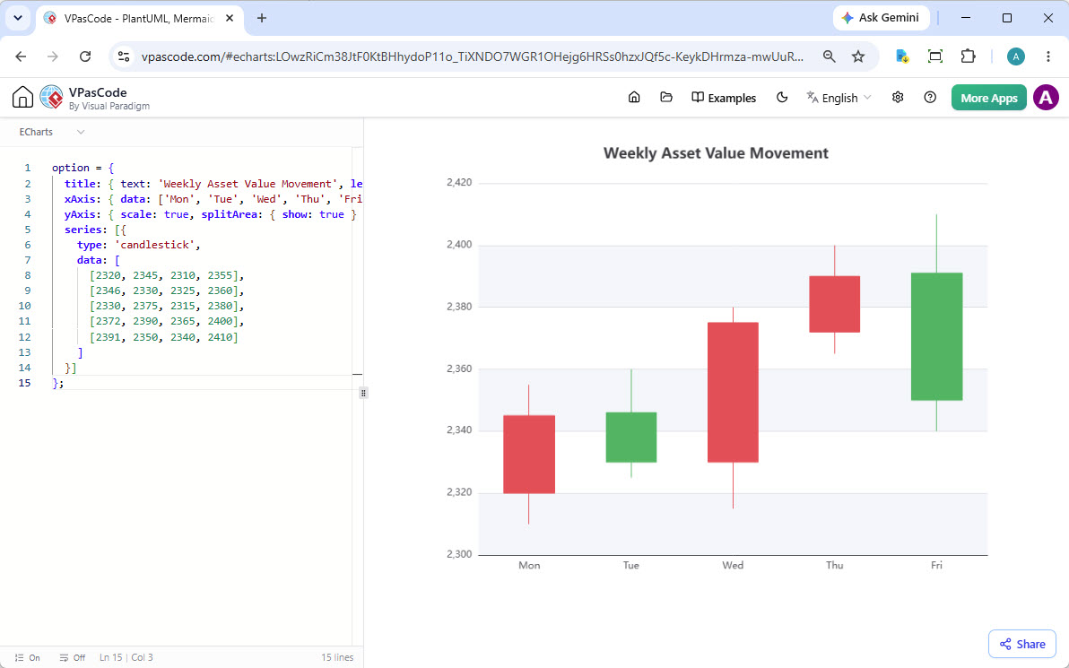Screen dimensions: 1069x668
Task: Click the file extension icon beside bookmark star
Action: point(902,56)
